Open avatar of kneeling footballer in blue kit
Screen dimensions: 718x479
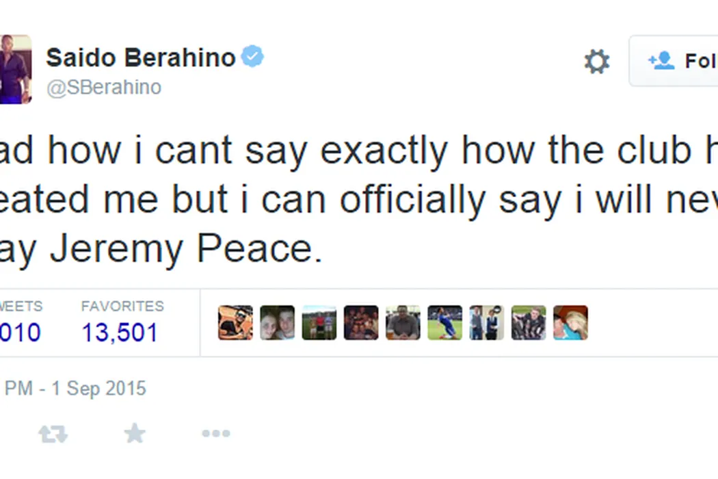[444, 323]
